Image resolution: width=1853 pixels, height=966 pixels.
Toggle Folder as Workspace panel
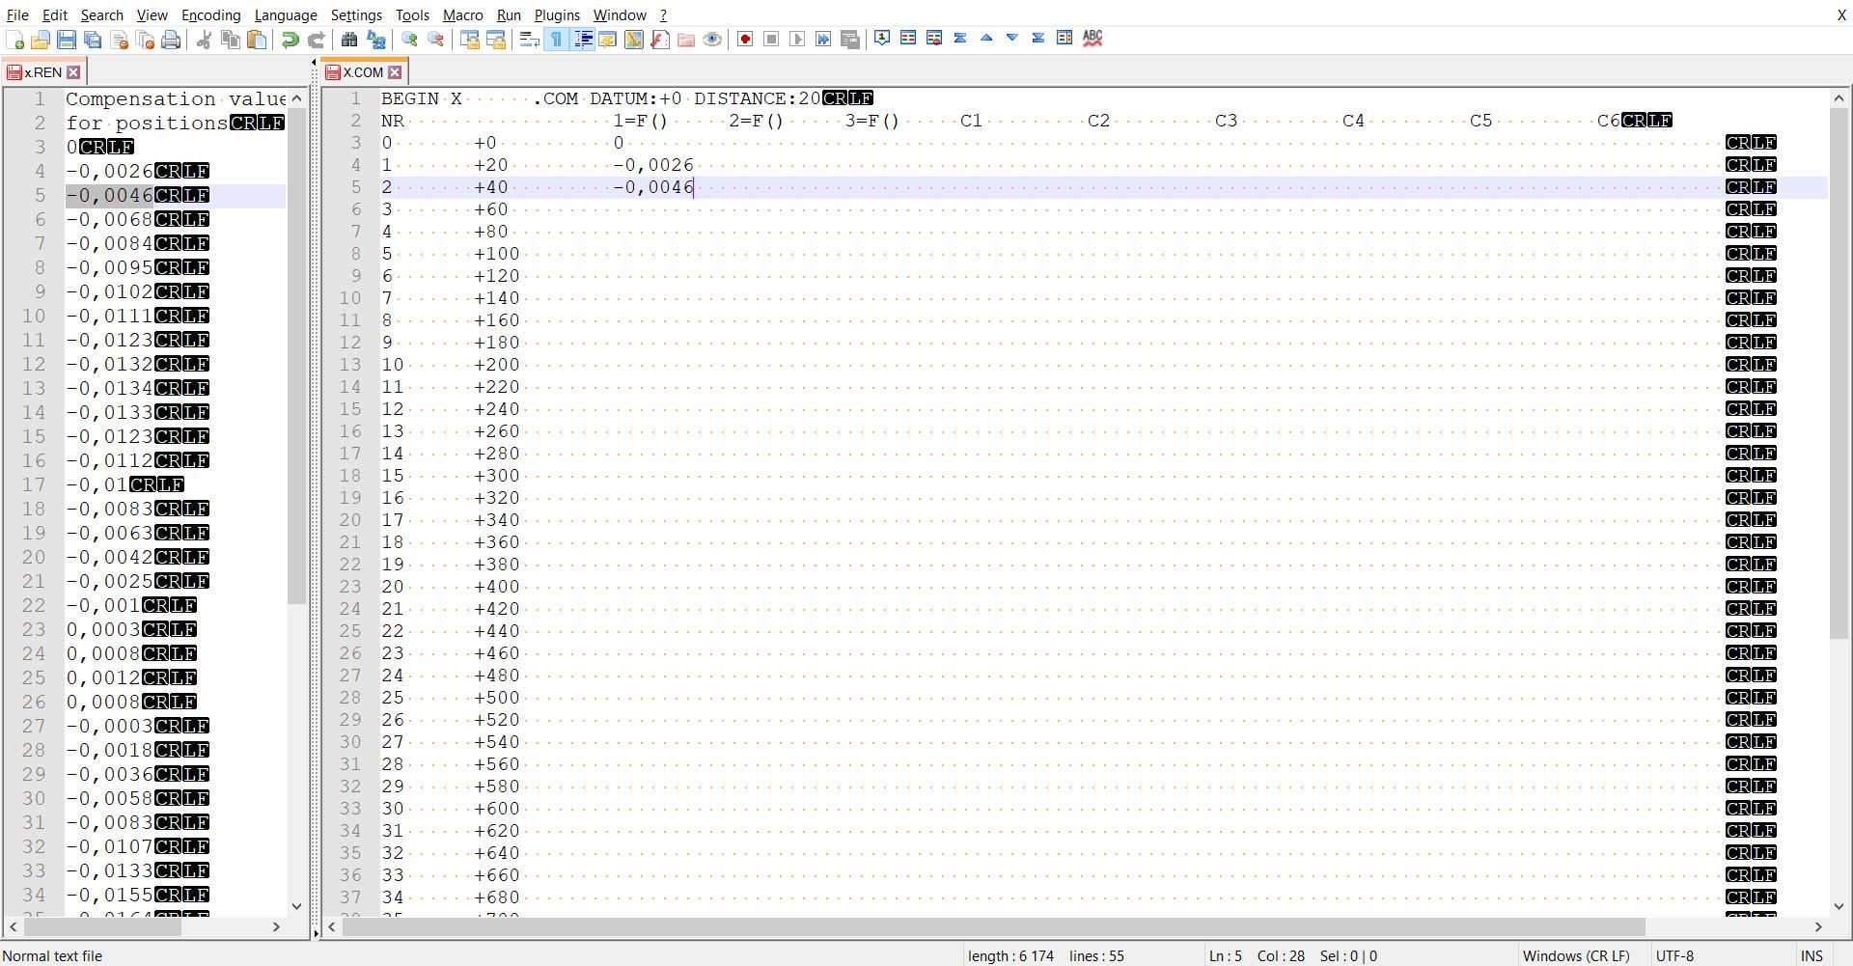click(686, 40)
